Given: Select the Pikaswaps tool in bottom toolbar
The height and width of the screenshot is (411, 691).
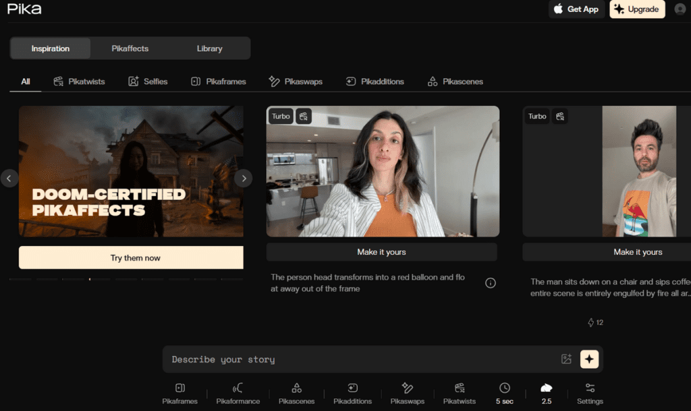Looking at the screenshot, I should [x=407, y=388].
